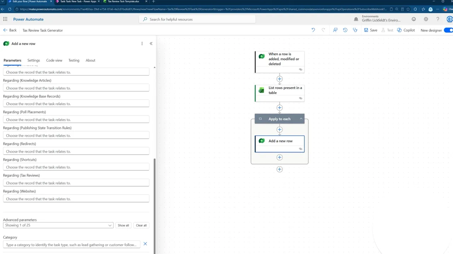
Task: Click the Tax Review Task Generator flow name
Action: point(42,30)
